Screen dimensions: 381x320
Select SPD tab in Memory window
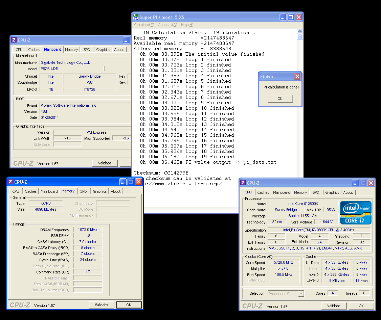[84, 191]
